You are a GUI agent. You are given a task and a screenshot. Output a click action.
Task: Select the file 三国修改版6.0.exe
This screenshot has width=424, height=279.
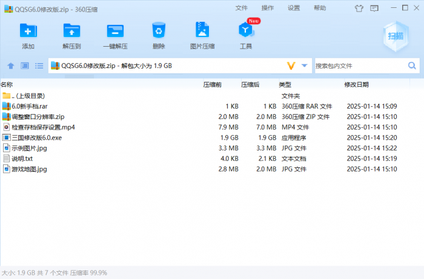pyautogui.click(x=36, y=138)
